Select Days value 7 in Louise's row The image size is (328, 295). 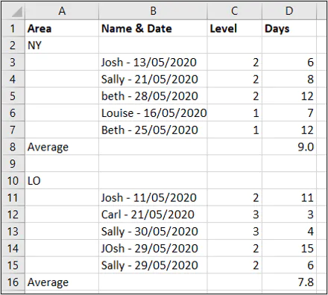289,113
